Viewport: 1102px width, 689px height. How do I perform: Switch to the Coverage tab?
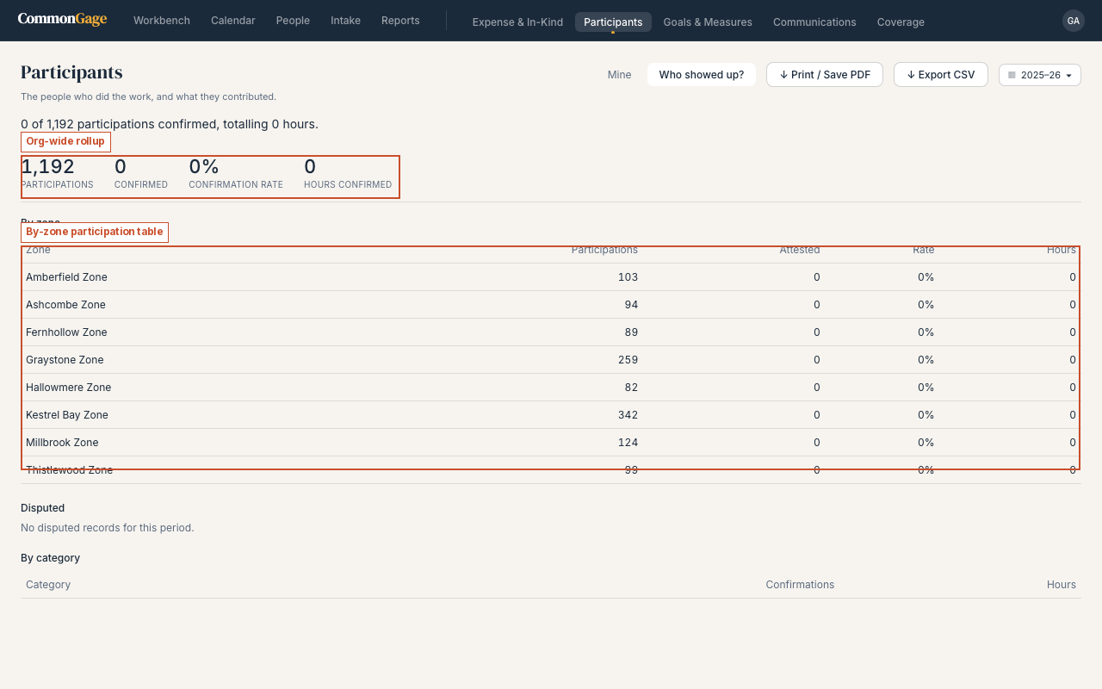pyautogui.click(x=901, y=22)
